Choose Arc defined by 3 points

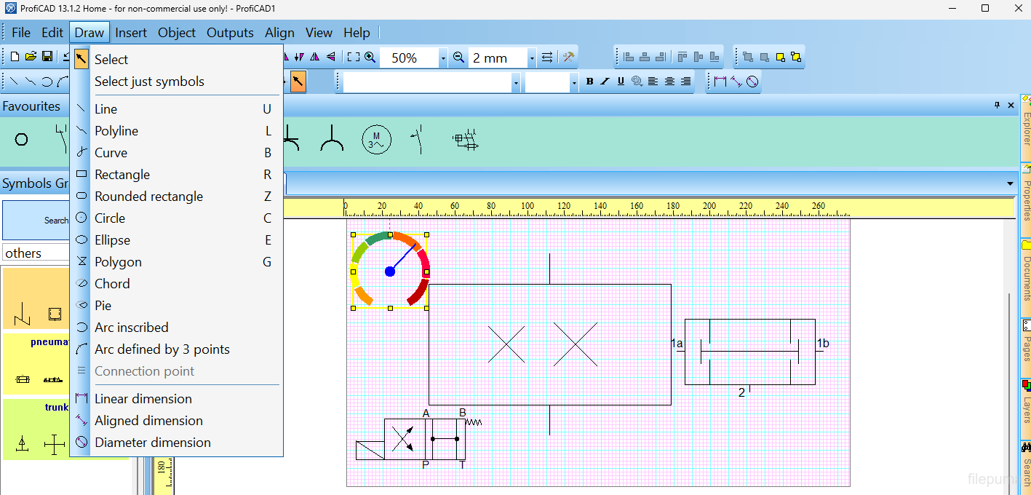(162, 349)
